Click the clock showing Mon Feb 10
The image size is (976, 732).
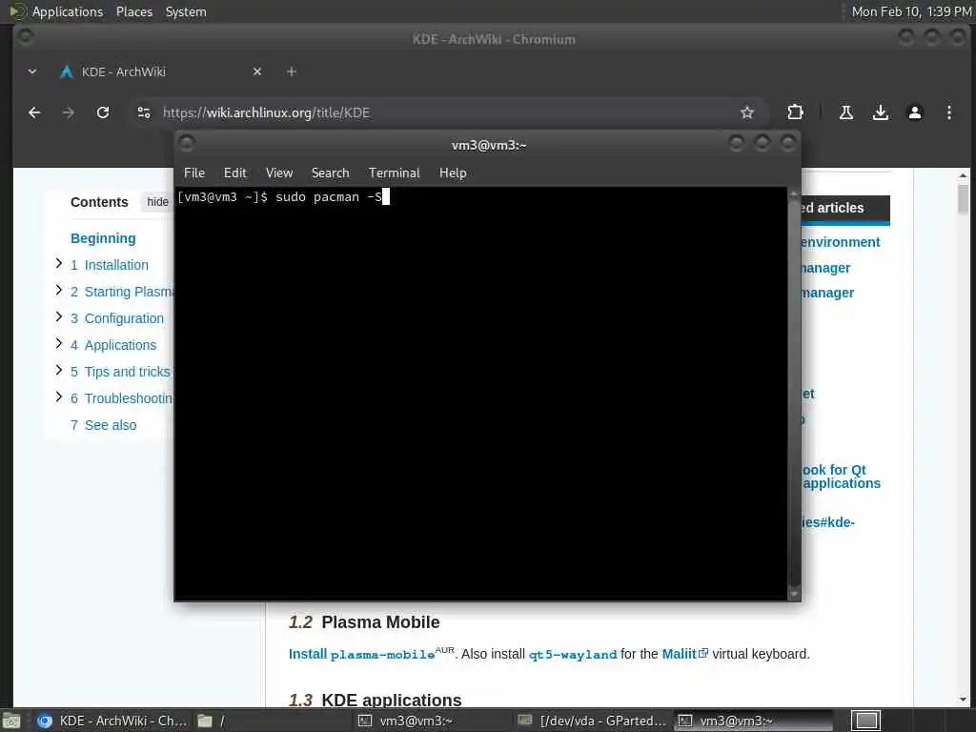[911, 11]
